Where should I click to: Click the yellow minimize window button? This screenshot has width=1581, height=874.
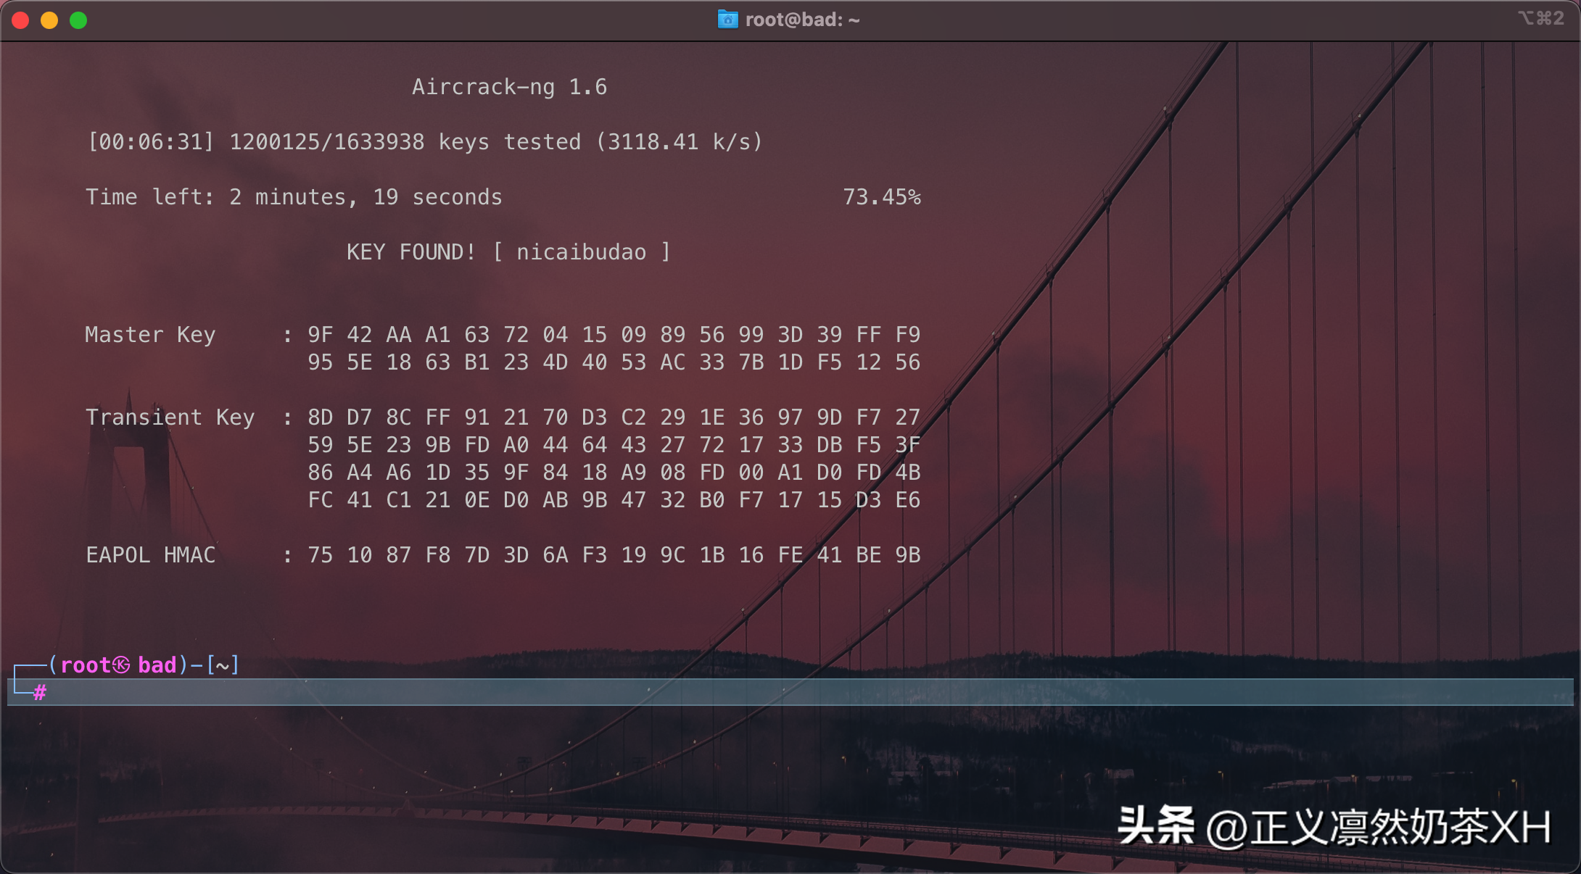pos(49,20)
